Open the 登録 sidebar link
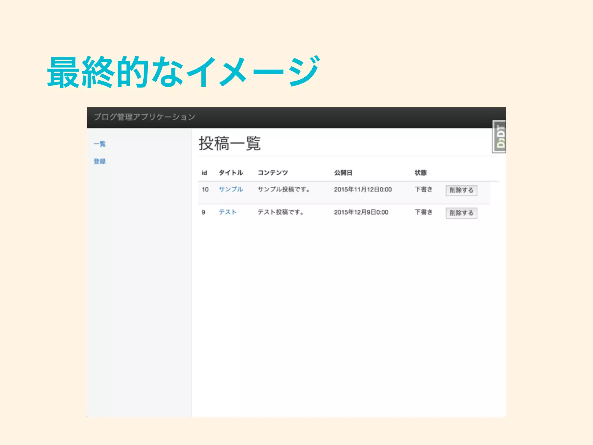 100,161
